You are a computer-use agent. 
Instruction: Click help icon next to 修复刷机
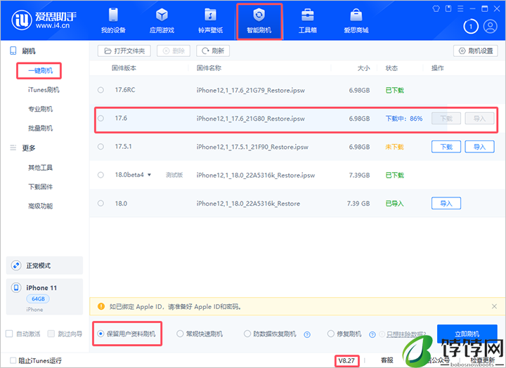coord(372,334)
